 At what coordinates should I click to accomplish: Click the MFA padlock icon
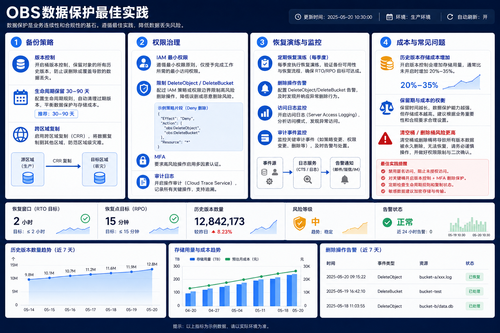tap(143, 161)
